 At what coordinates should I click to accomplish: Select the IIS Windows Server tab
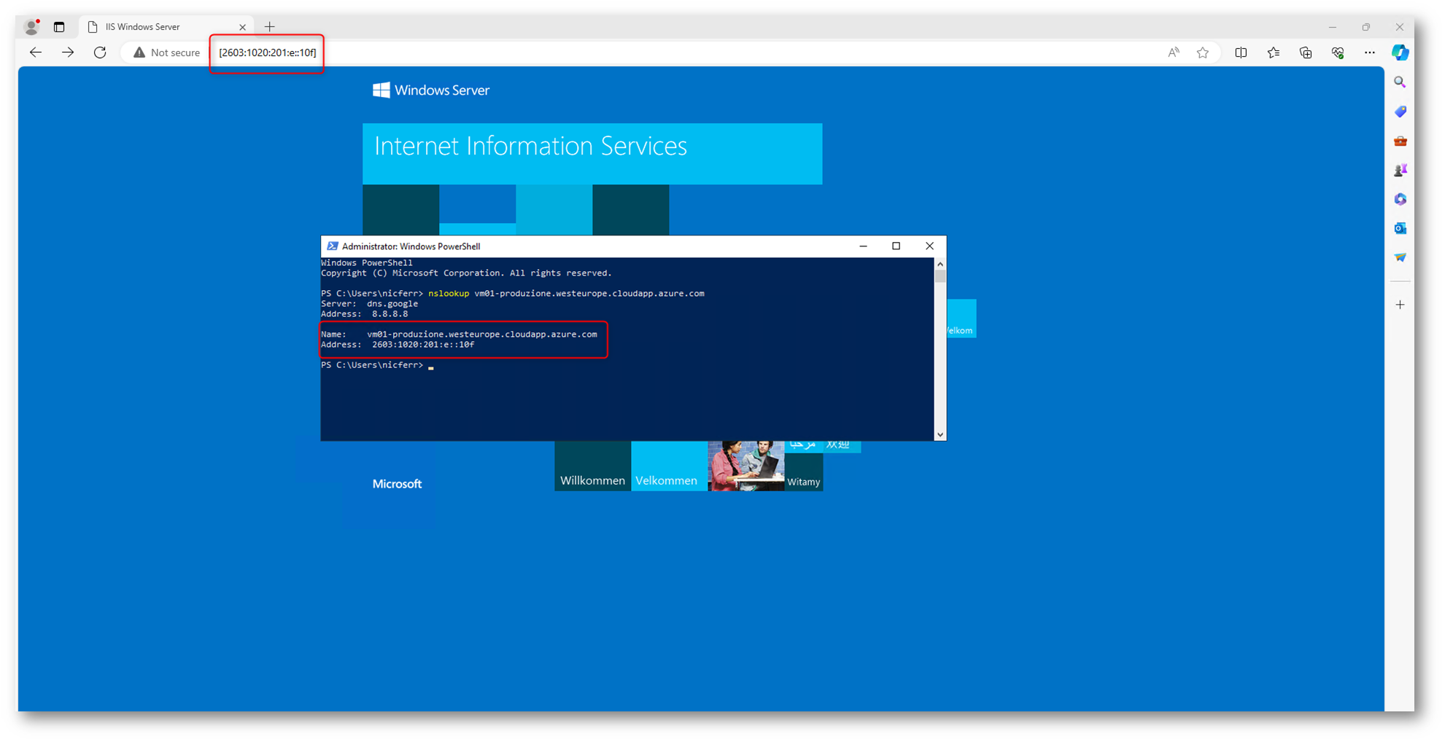pos(166,27)
